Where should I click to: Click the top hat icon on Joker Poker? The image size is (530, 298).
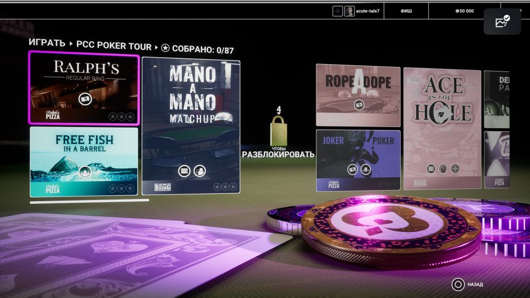[x=366, y=169]
